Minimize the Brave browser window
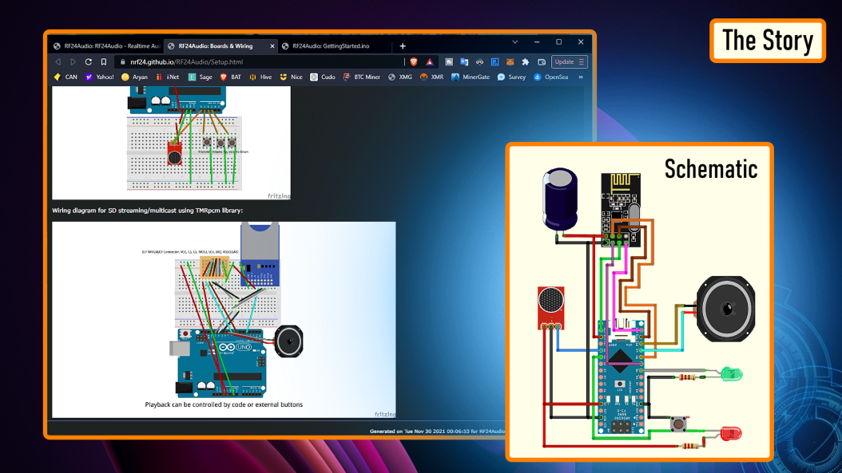This screenshot has height=473, width=842. (537, 41)
